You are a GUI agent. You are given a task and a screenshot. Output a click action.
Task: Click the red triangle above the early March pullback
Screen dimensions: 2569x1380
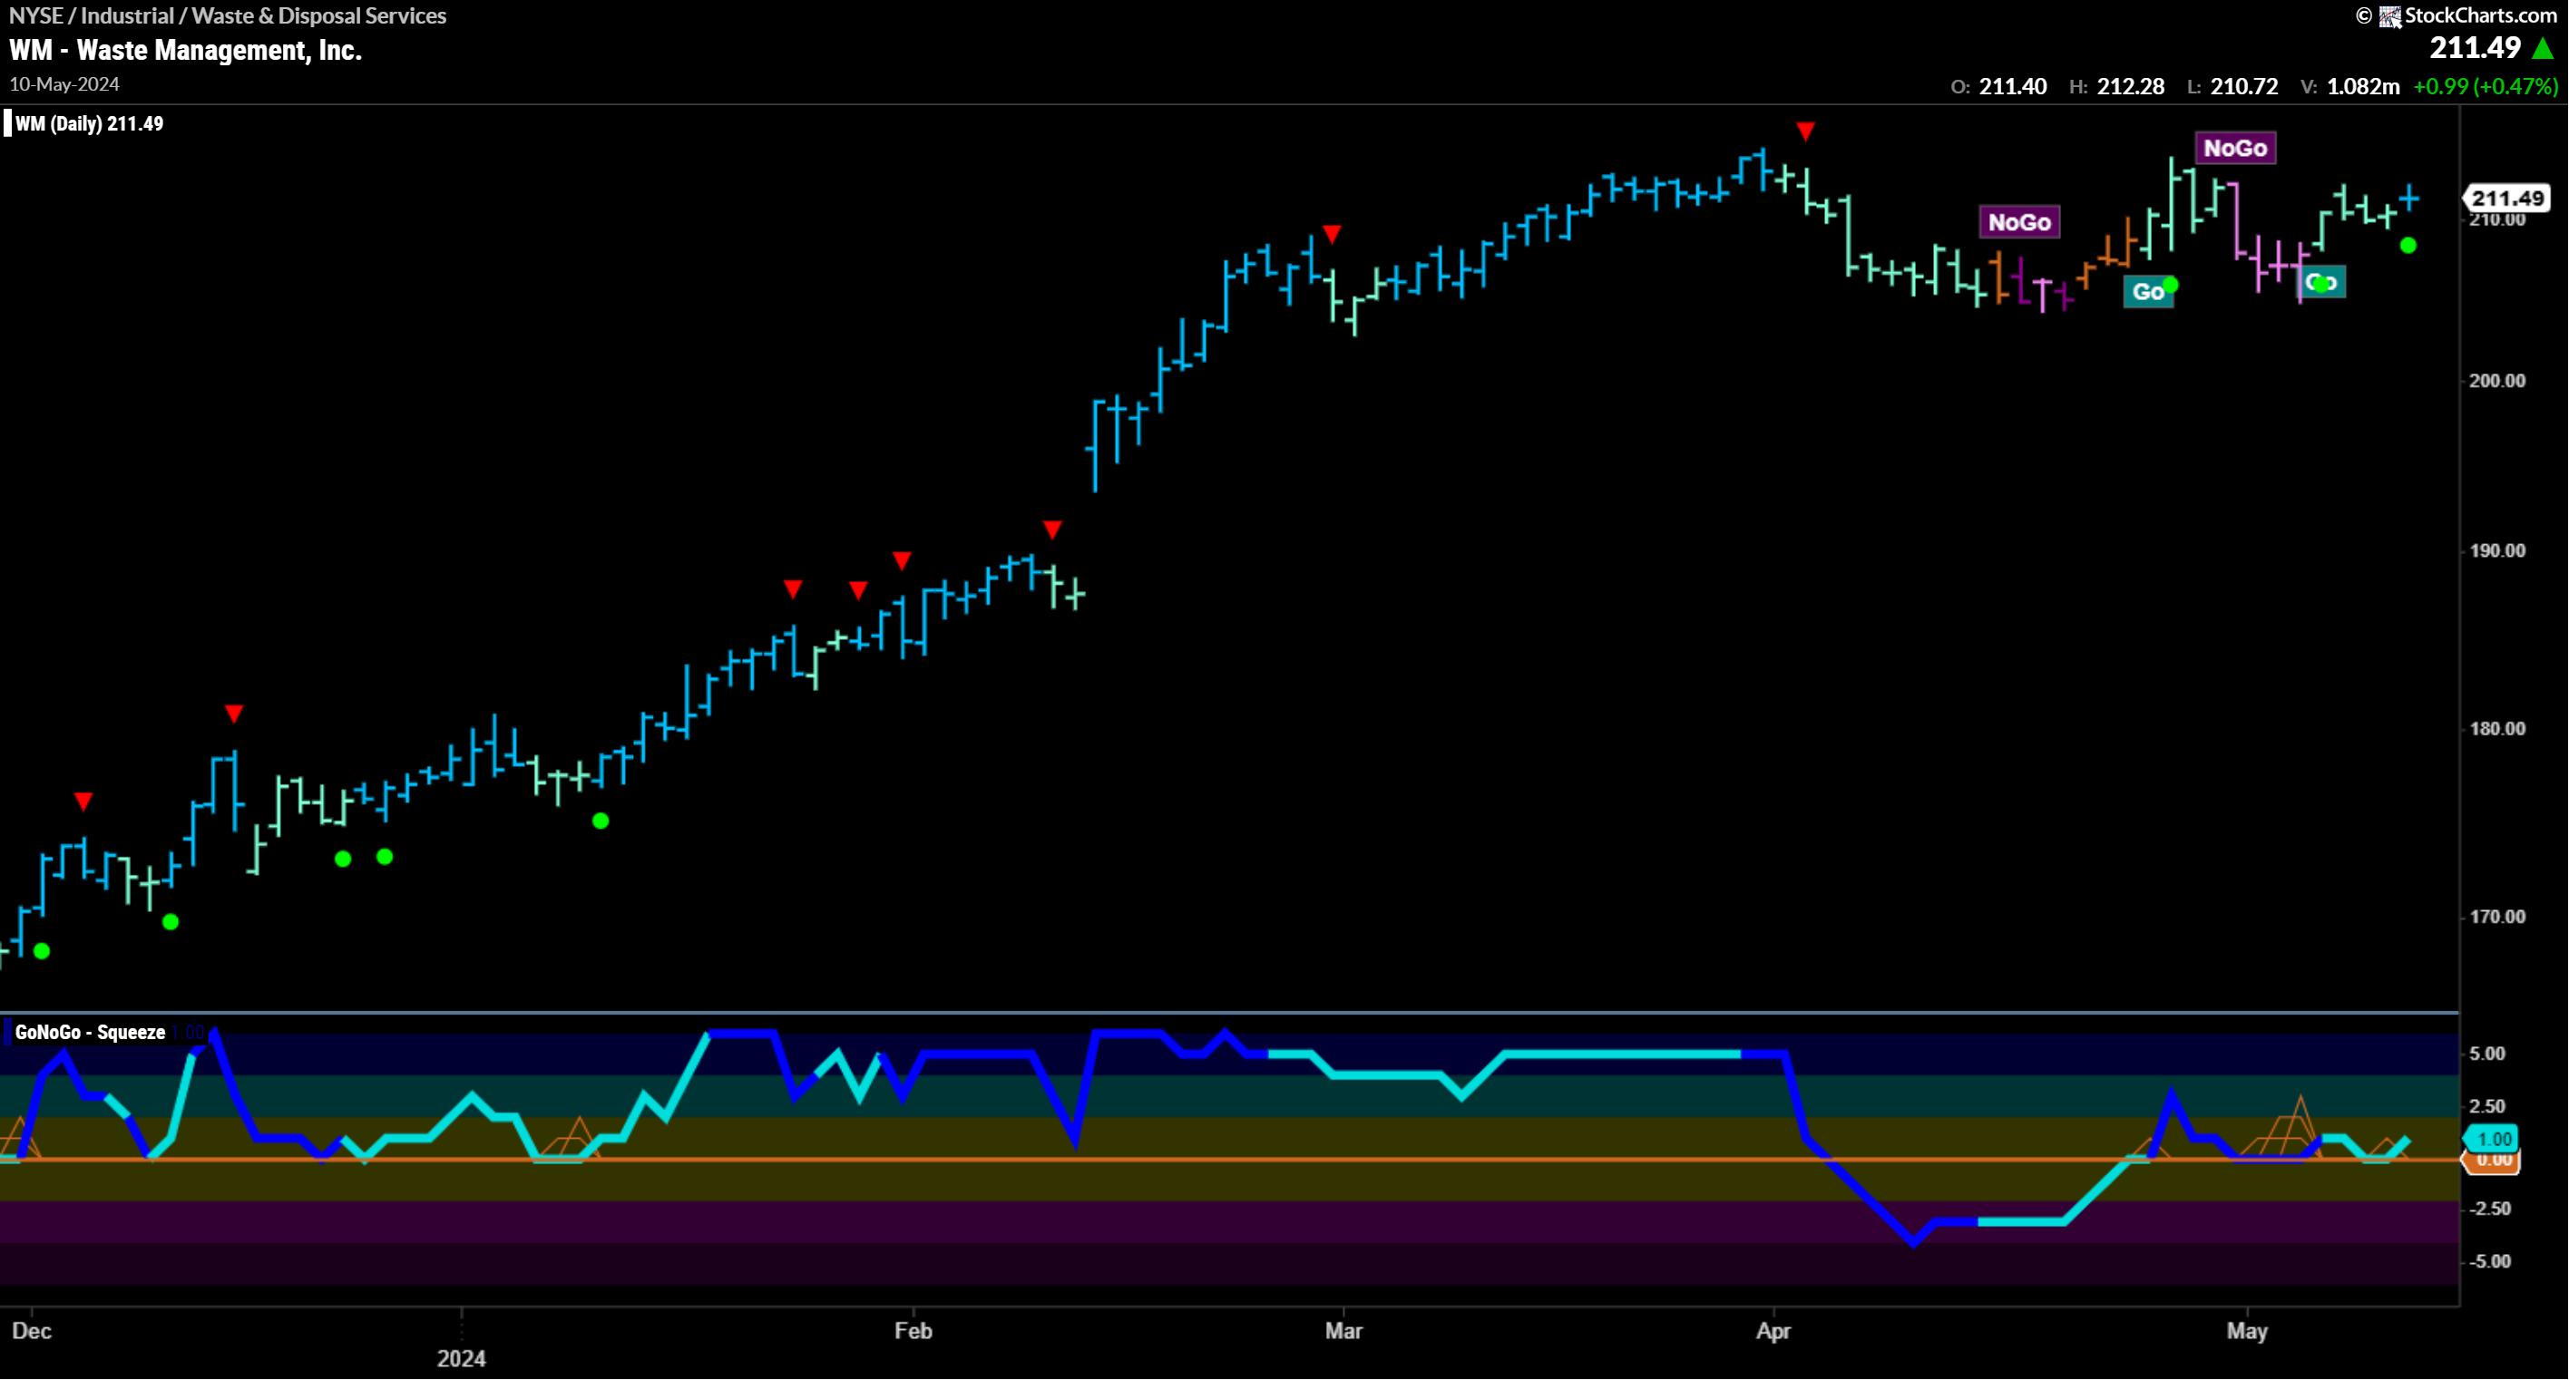tap(1332, 234)
